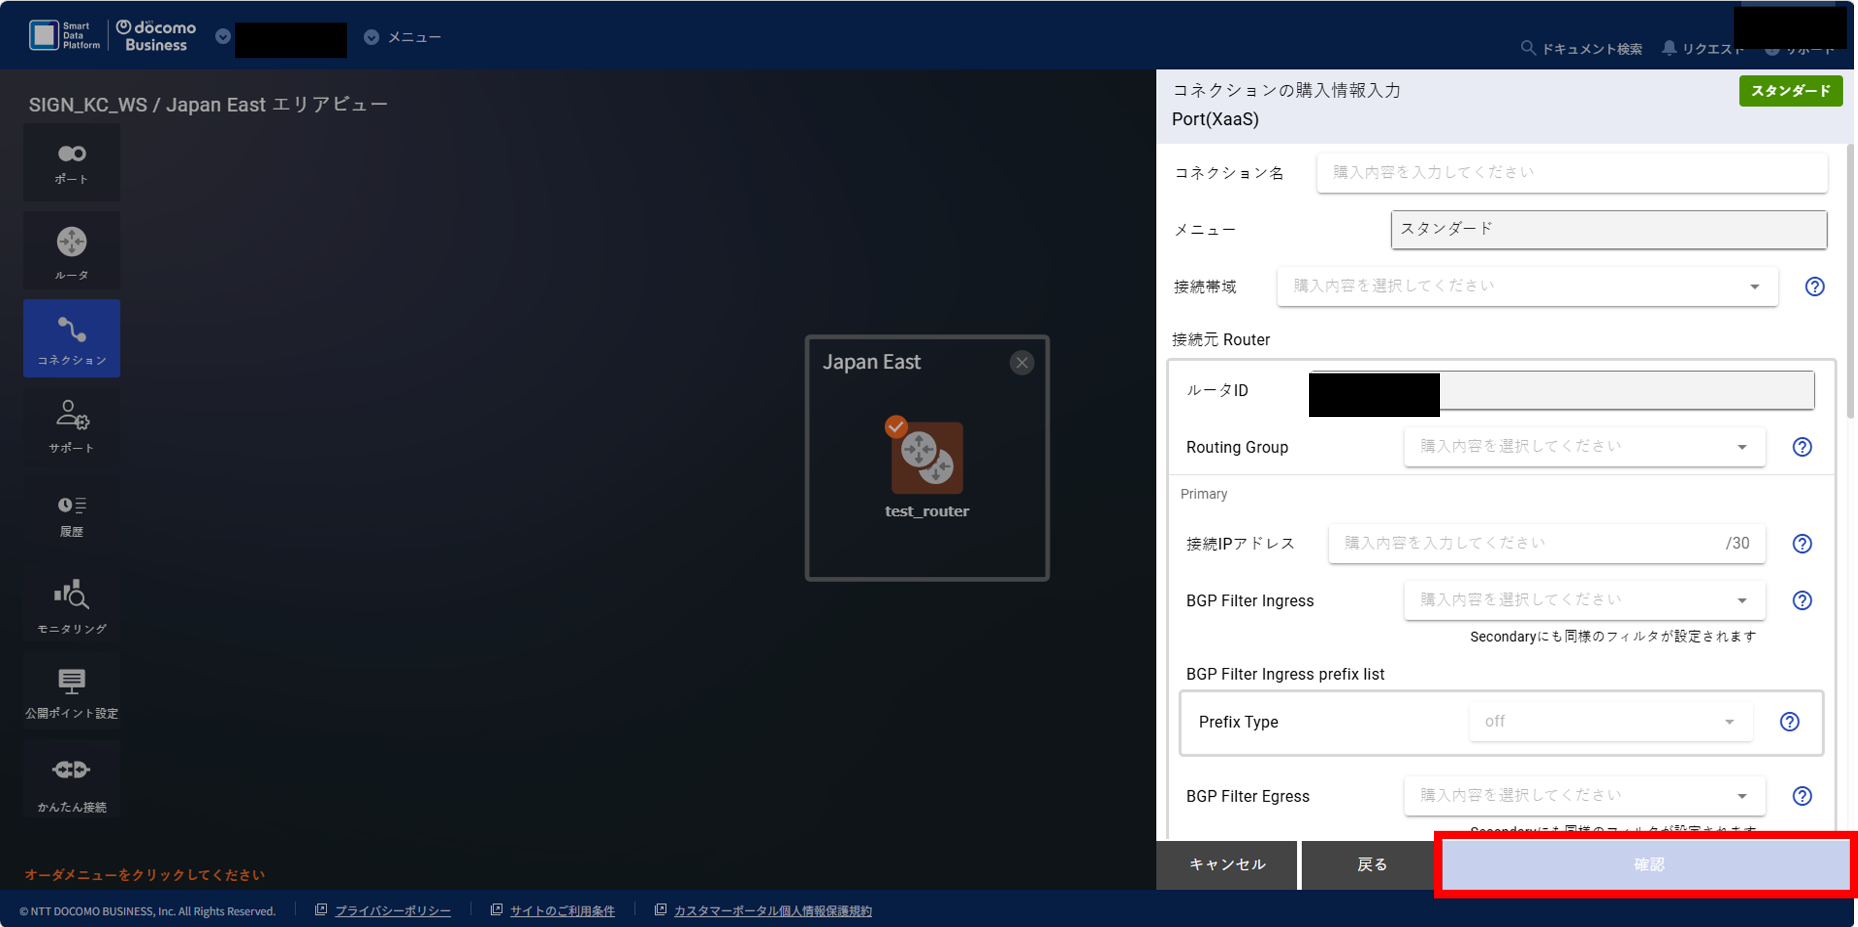Open the 接続帯域 dropdown
This screenshot has width=1858, height=927.
click(1527, 287)
